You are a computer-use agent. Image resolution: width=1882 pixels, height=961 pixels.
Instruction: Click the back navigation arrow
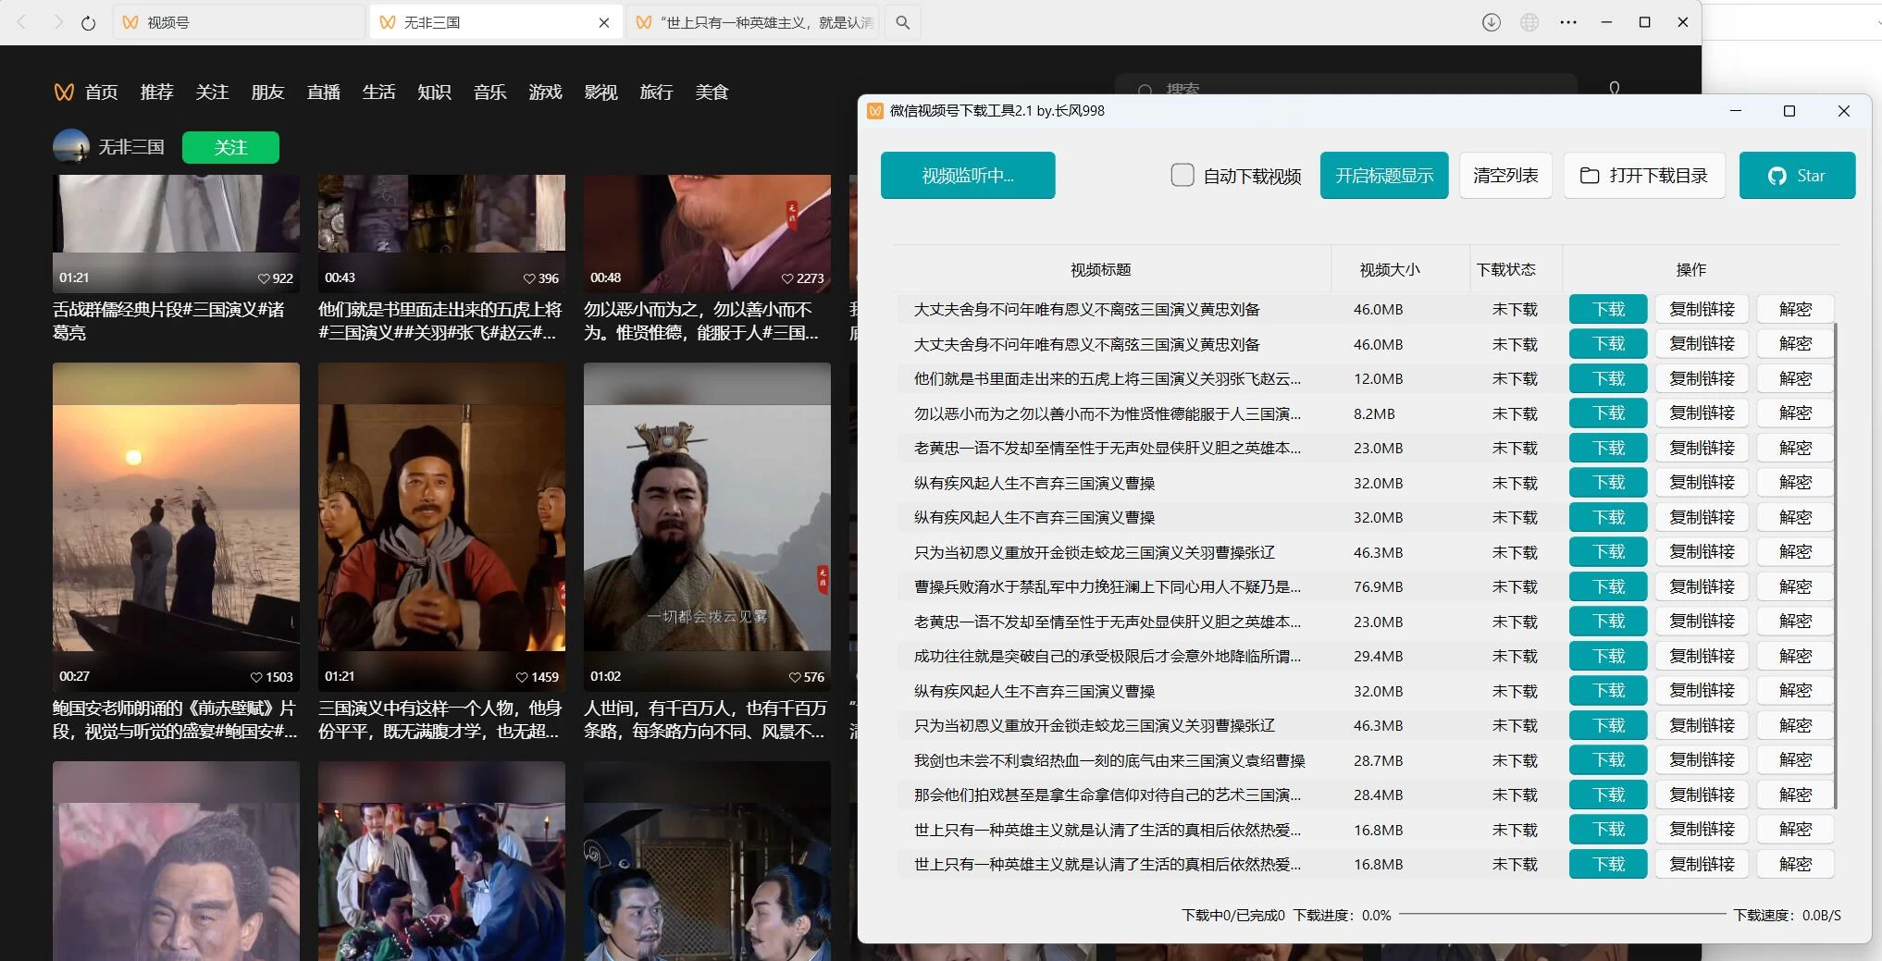tap(22, 22)
